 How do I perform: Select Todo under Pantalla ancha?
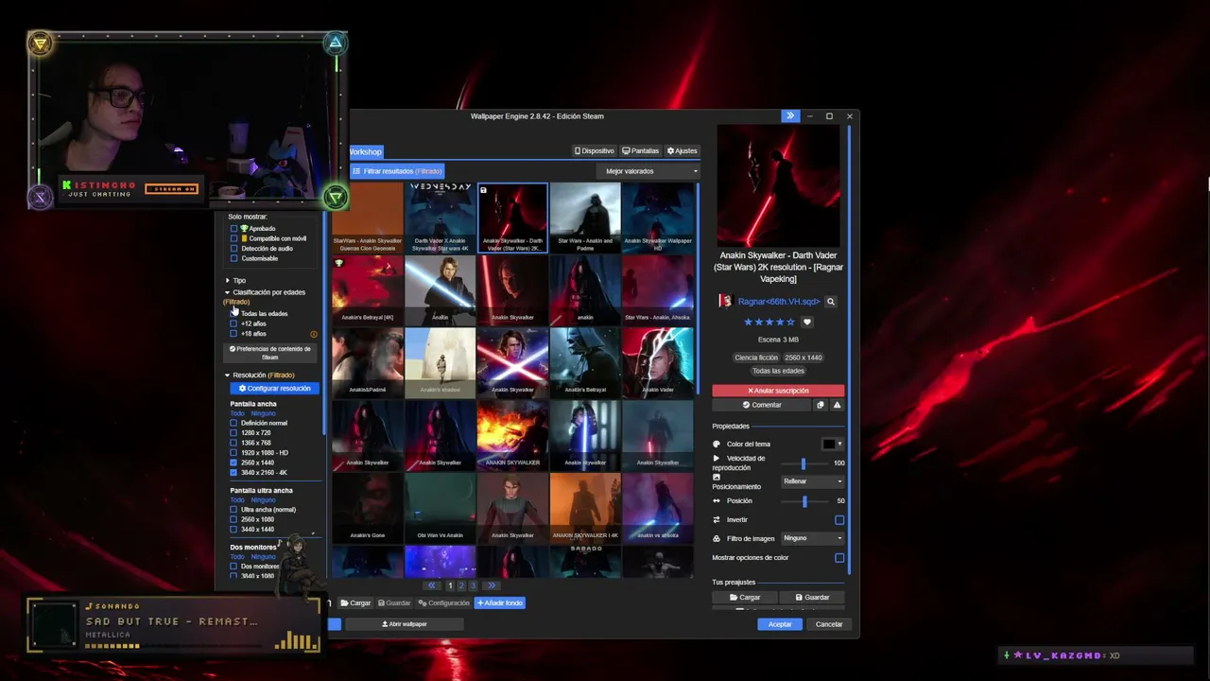click(237, 413)
